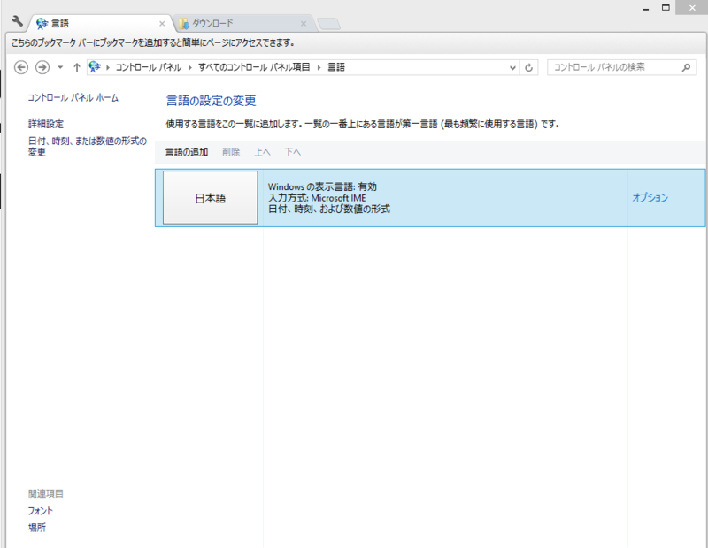Switch to the ダウンロード tab
This screenshot has height=548, width=708.
tap(244, 24)
